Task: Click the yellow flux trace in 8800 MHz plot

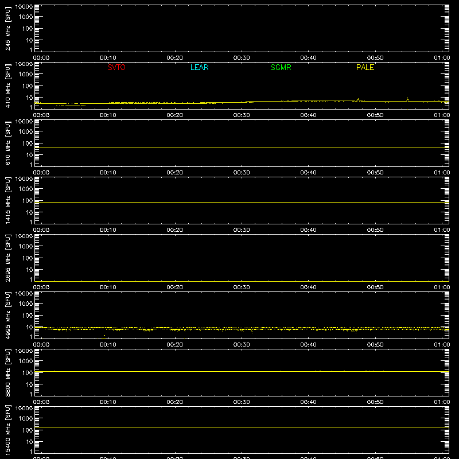Action: pos(242,371)
